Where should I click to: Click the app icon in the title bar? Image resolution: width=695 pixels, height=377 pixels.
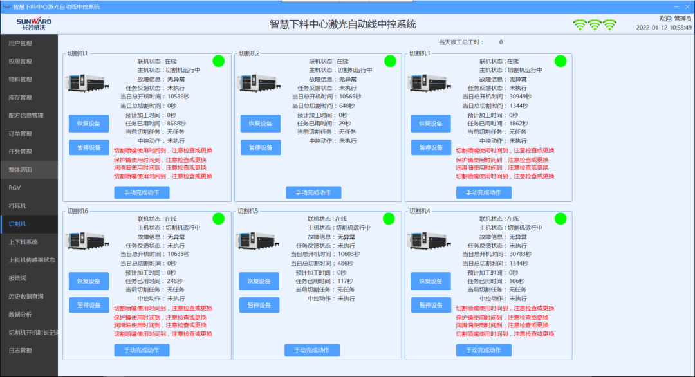pos(6,6)
